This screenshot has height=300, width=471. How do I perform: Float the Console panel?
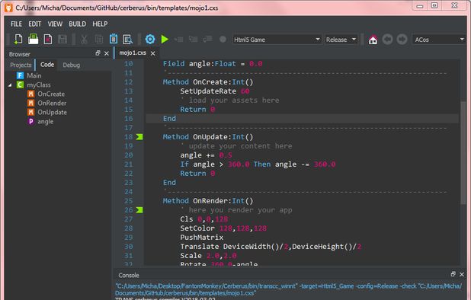tap(453, 274)
